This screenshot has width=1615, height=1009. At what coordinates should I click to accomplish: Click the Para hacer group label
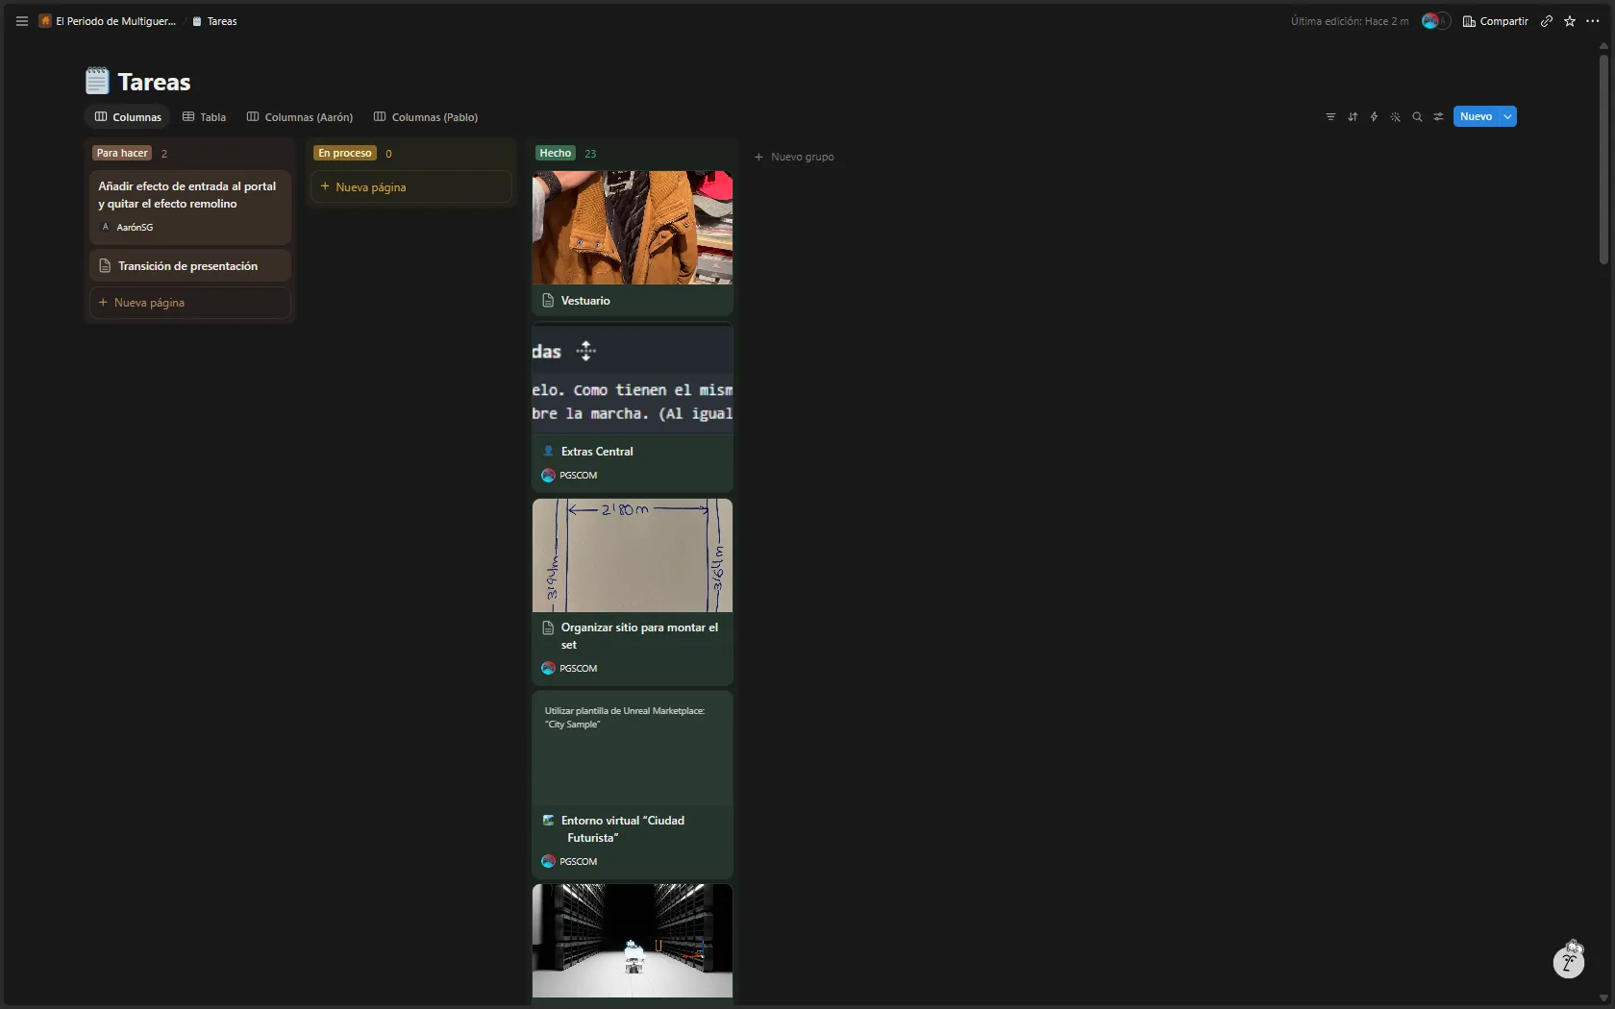point(122,154)
